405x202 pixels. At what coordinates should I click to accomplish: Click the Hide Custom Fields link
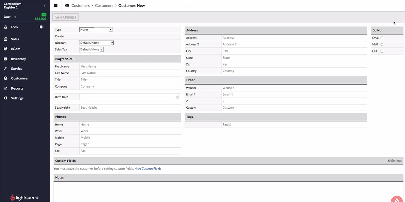coord(148,169)
